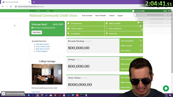Click the Savings account balance
Viewport: 173px width, 97px height.
(x=79, y=66)
